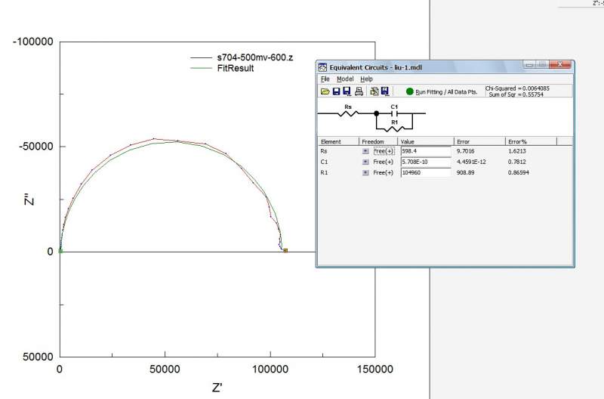Open the freedom dropdown for R1
The width and height of the screenshot is (604, 399).
(x=365, y=173)
